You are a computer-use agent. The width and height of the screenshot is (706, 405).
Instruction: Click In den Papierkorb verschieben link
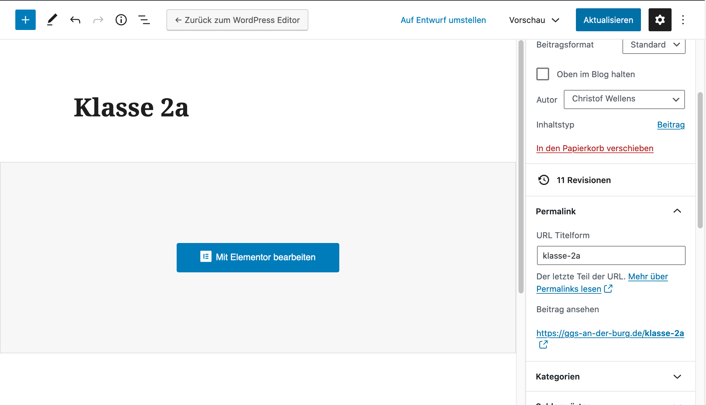(595, 148)
